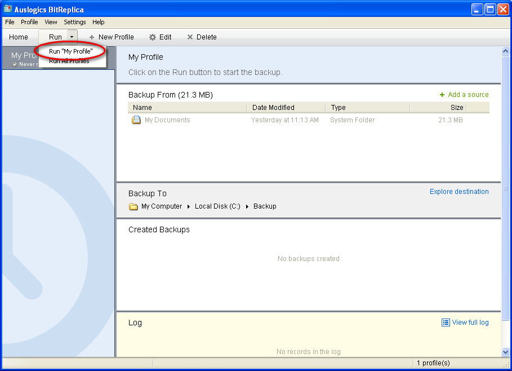This screenshot has width=512, height=371.
Task: Click the Backup To folder icon
Action: point(133,206)
